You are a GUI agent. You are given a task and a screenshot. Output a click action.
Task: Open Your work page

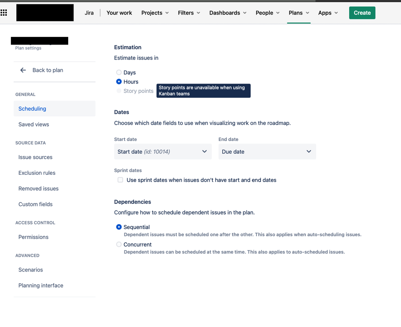click(x=119, y=13)
